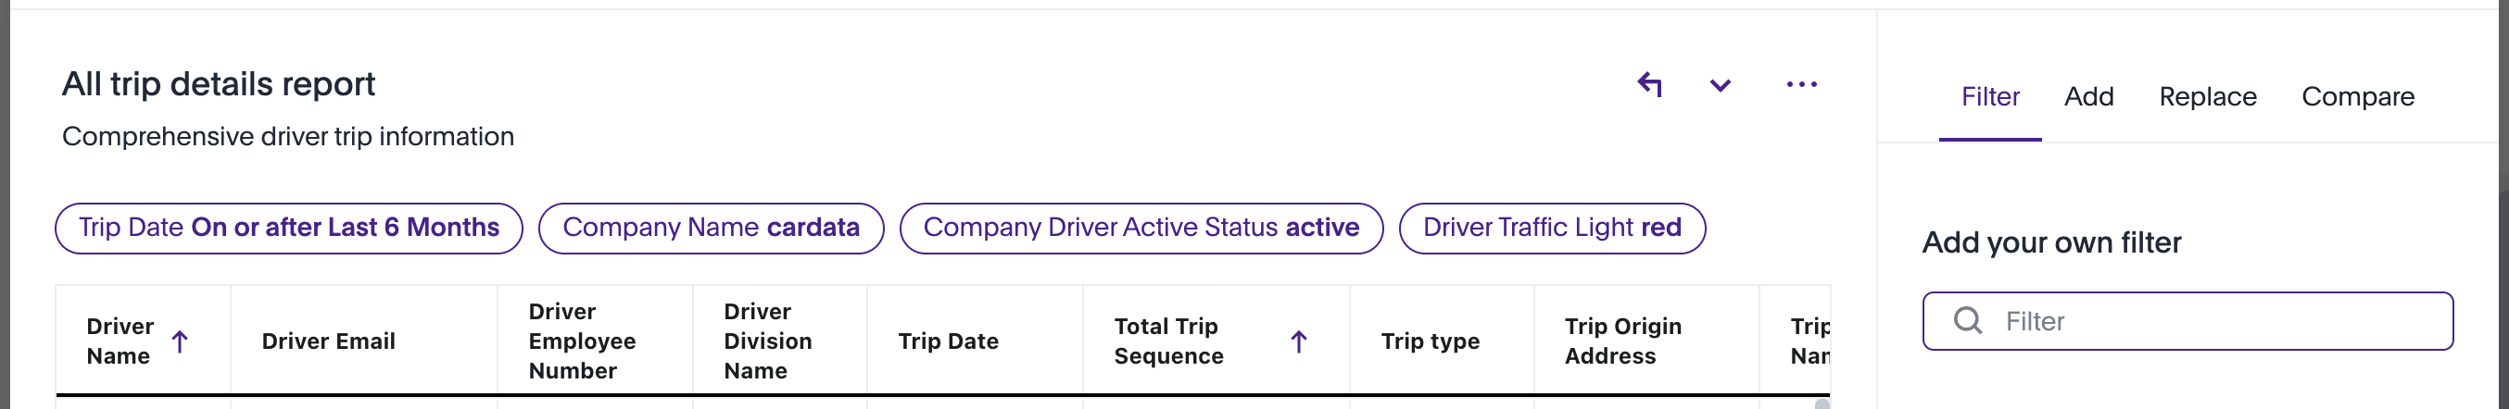Open the three-dot more options menu
This screenshot has width=2509, height=409.
click(1801, 85)
